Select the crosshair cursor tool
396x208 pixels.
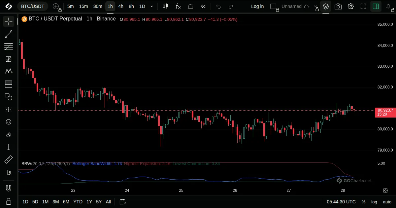point(9,21)
